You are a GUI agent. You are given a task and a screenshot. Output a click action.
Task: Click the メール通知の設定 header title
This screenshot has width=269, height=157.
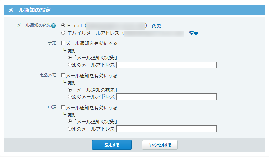tap(30, 10)
